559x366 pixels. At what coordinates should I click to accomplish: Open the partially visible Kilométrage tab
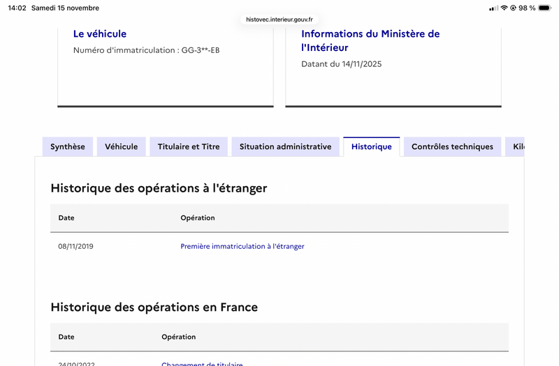(516, 146)
